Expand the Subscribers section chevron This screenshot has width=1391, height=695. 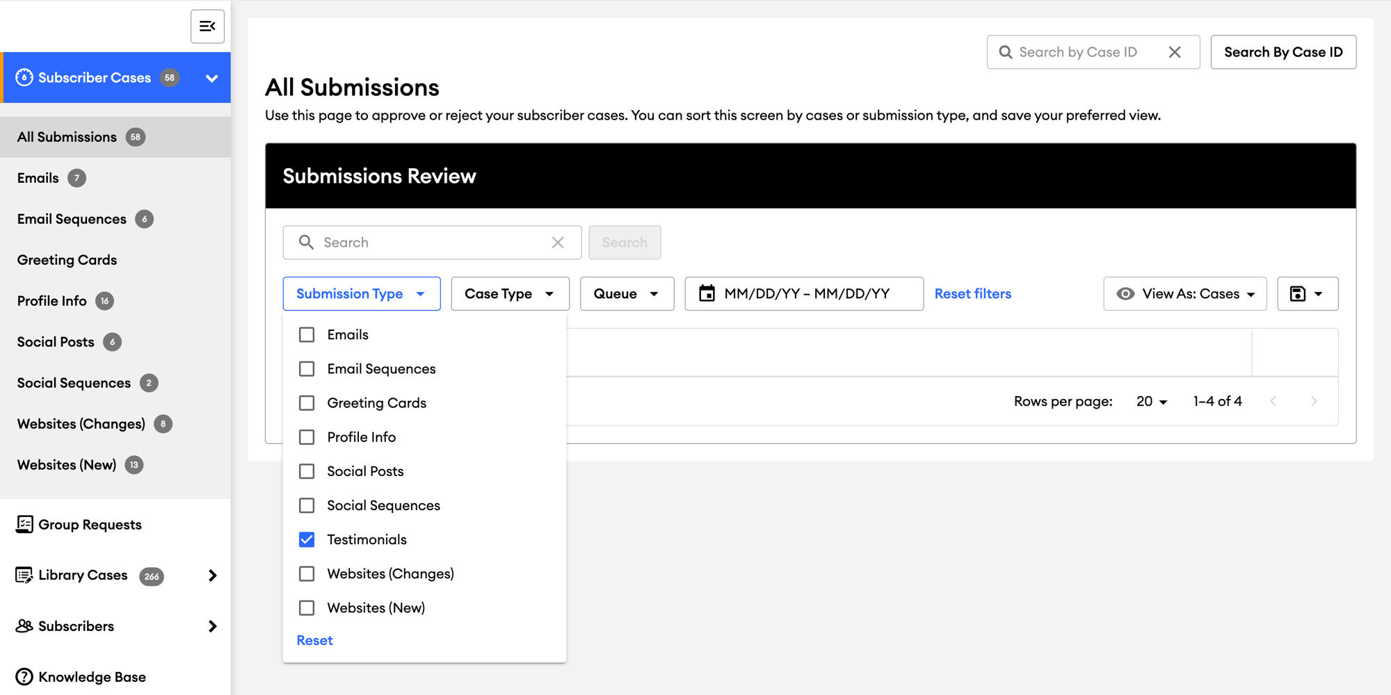(212, 626)
